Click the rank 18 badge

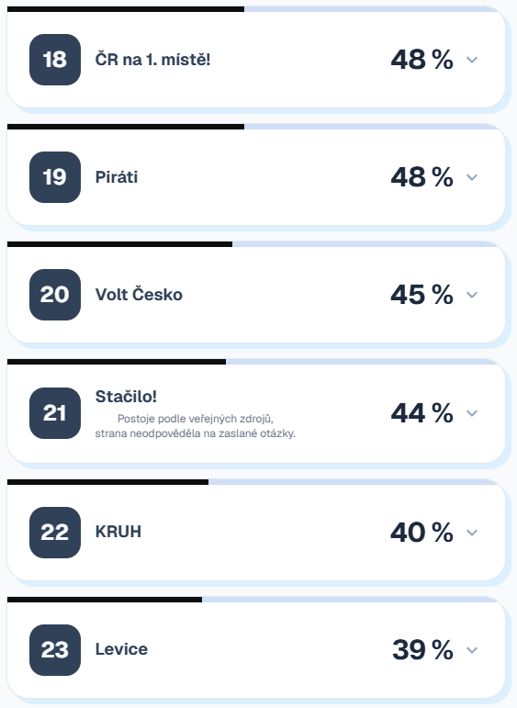[55, 60]
